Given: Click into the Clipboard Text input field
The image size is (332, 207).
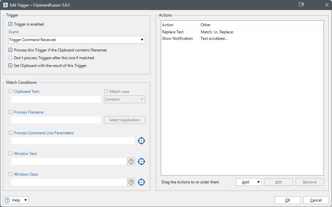Looking at the screenshot, I should tap(56, 99).
